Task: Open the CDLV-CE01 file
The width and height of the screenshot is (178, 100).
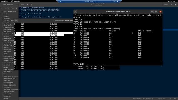Action: click(x=7, y=38)
